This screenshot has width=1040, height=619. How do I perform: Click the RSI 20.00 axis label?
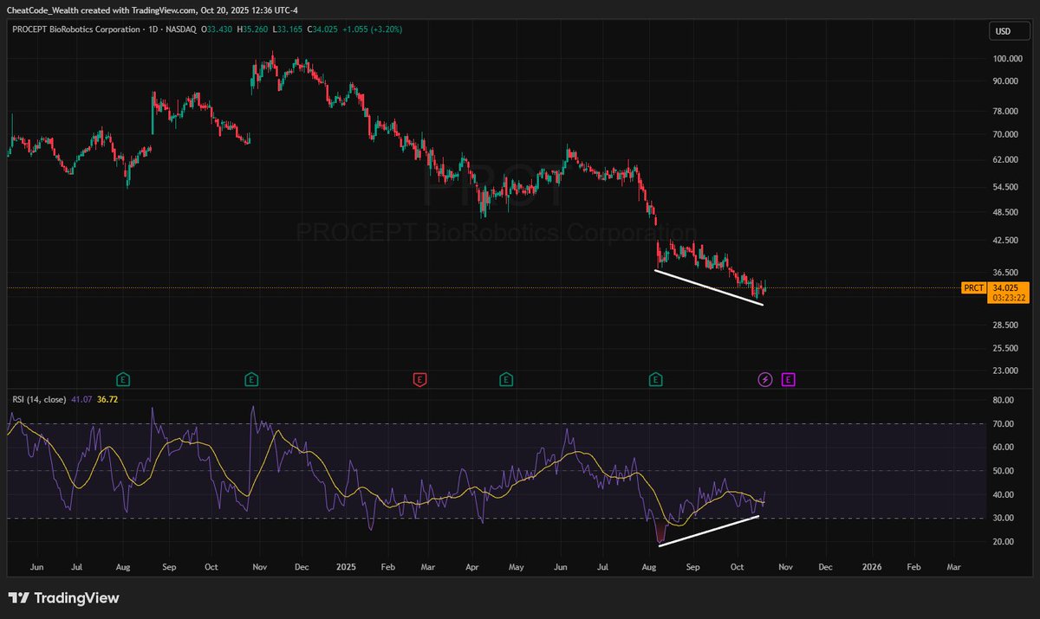[1004, 542]
